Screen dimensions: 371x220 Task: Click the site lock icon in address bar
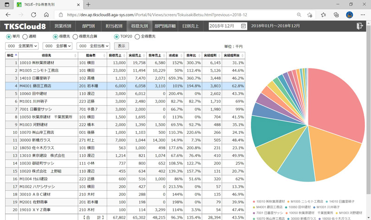tap(61, 15)
